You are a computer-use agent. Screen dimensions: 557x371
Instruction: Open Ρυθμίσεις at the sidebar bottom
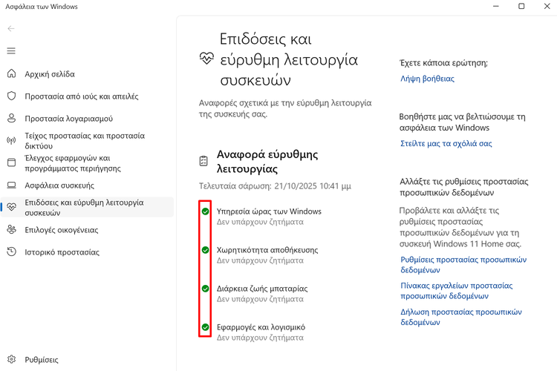(x=42, y=360)
